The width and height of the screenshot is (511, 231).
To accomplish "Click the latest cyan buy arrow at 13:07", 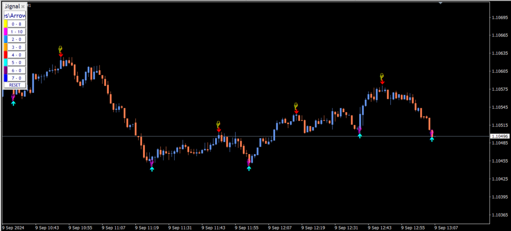I will pyautogui.click(x=432, y=139).
